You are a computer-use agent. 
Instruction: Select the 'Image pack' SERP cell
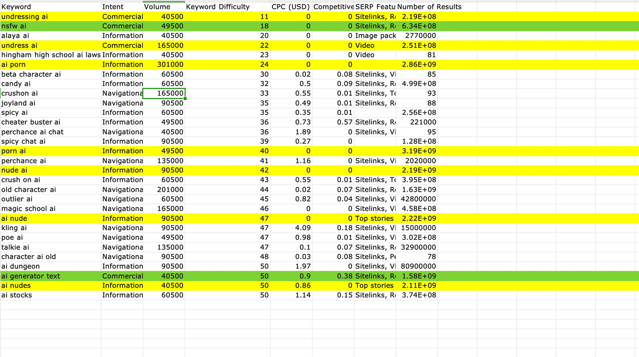[x=375, y=36]
